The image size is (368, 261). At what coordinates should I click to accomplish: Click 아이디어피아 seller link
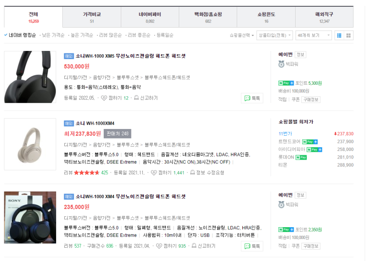[291, 150]
